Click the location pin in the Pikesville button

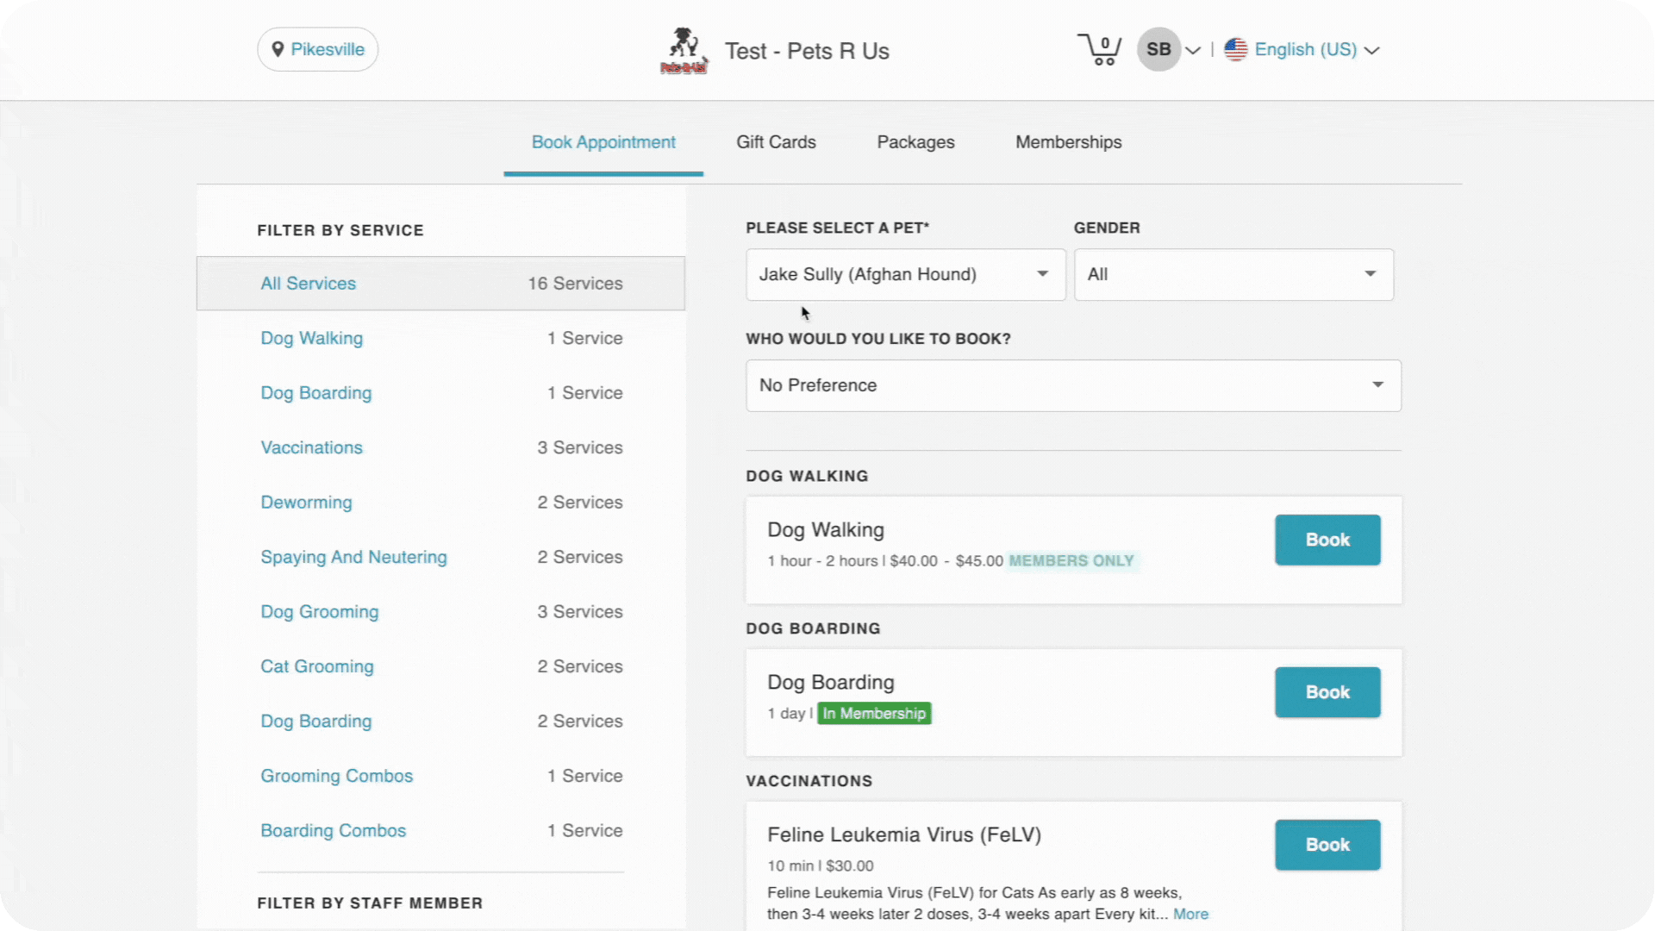278,49
